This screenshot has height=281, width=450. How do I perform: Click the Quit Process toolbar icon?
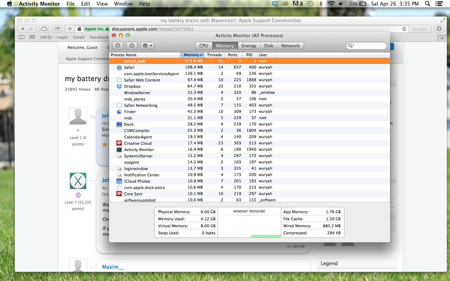118,46
